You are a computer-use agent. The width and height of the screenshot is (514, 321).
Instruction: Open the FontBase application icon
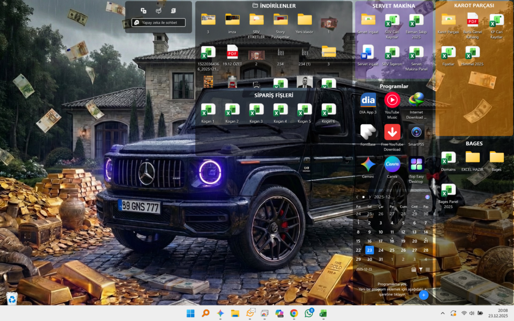tap(368, 132)
